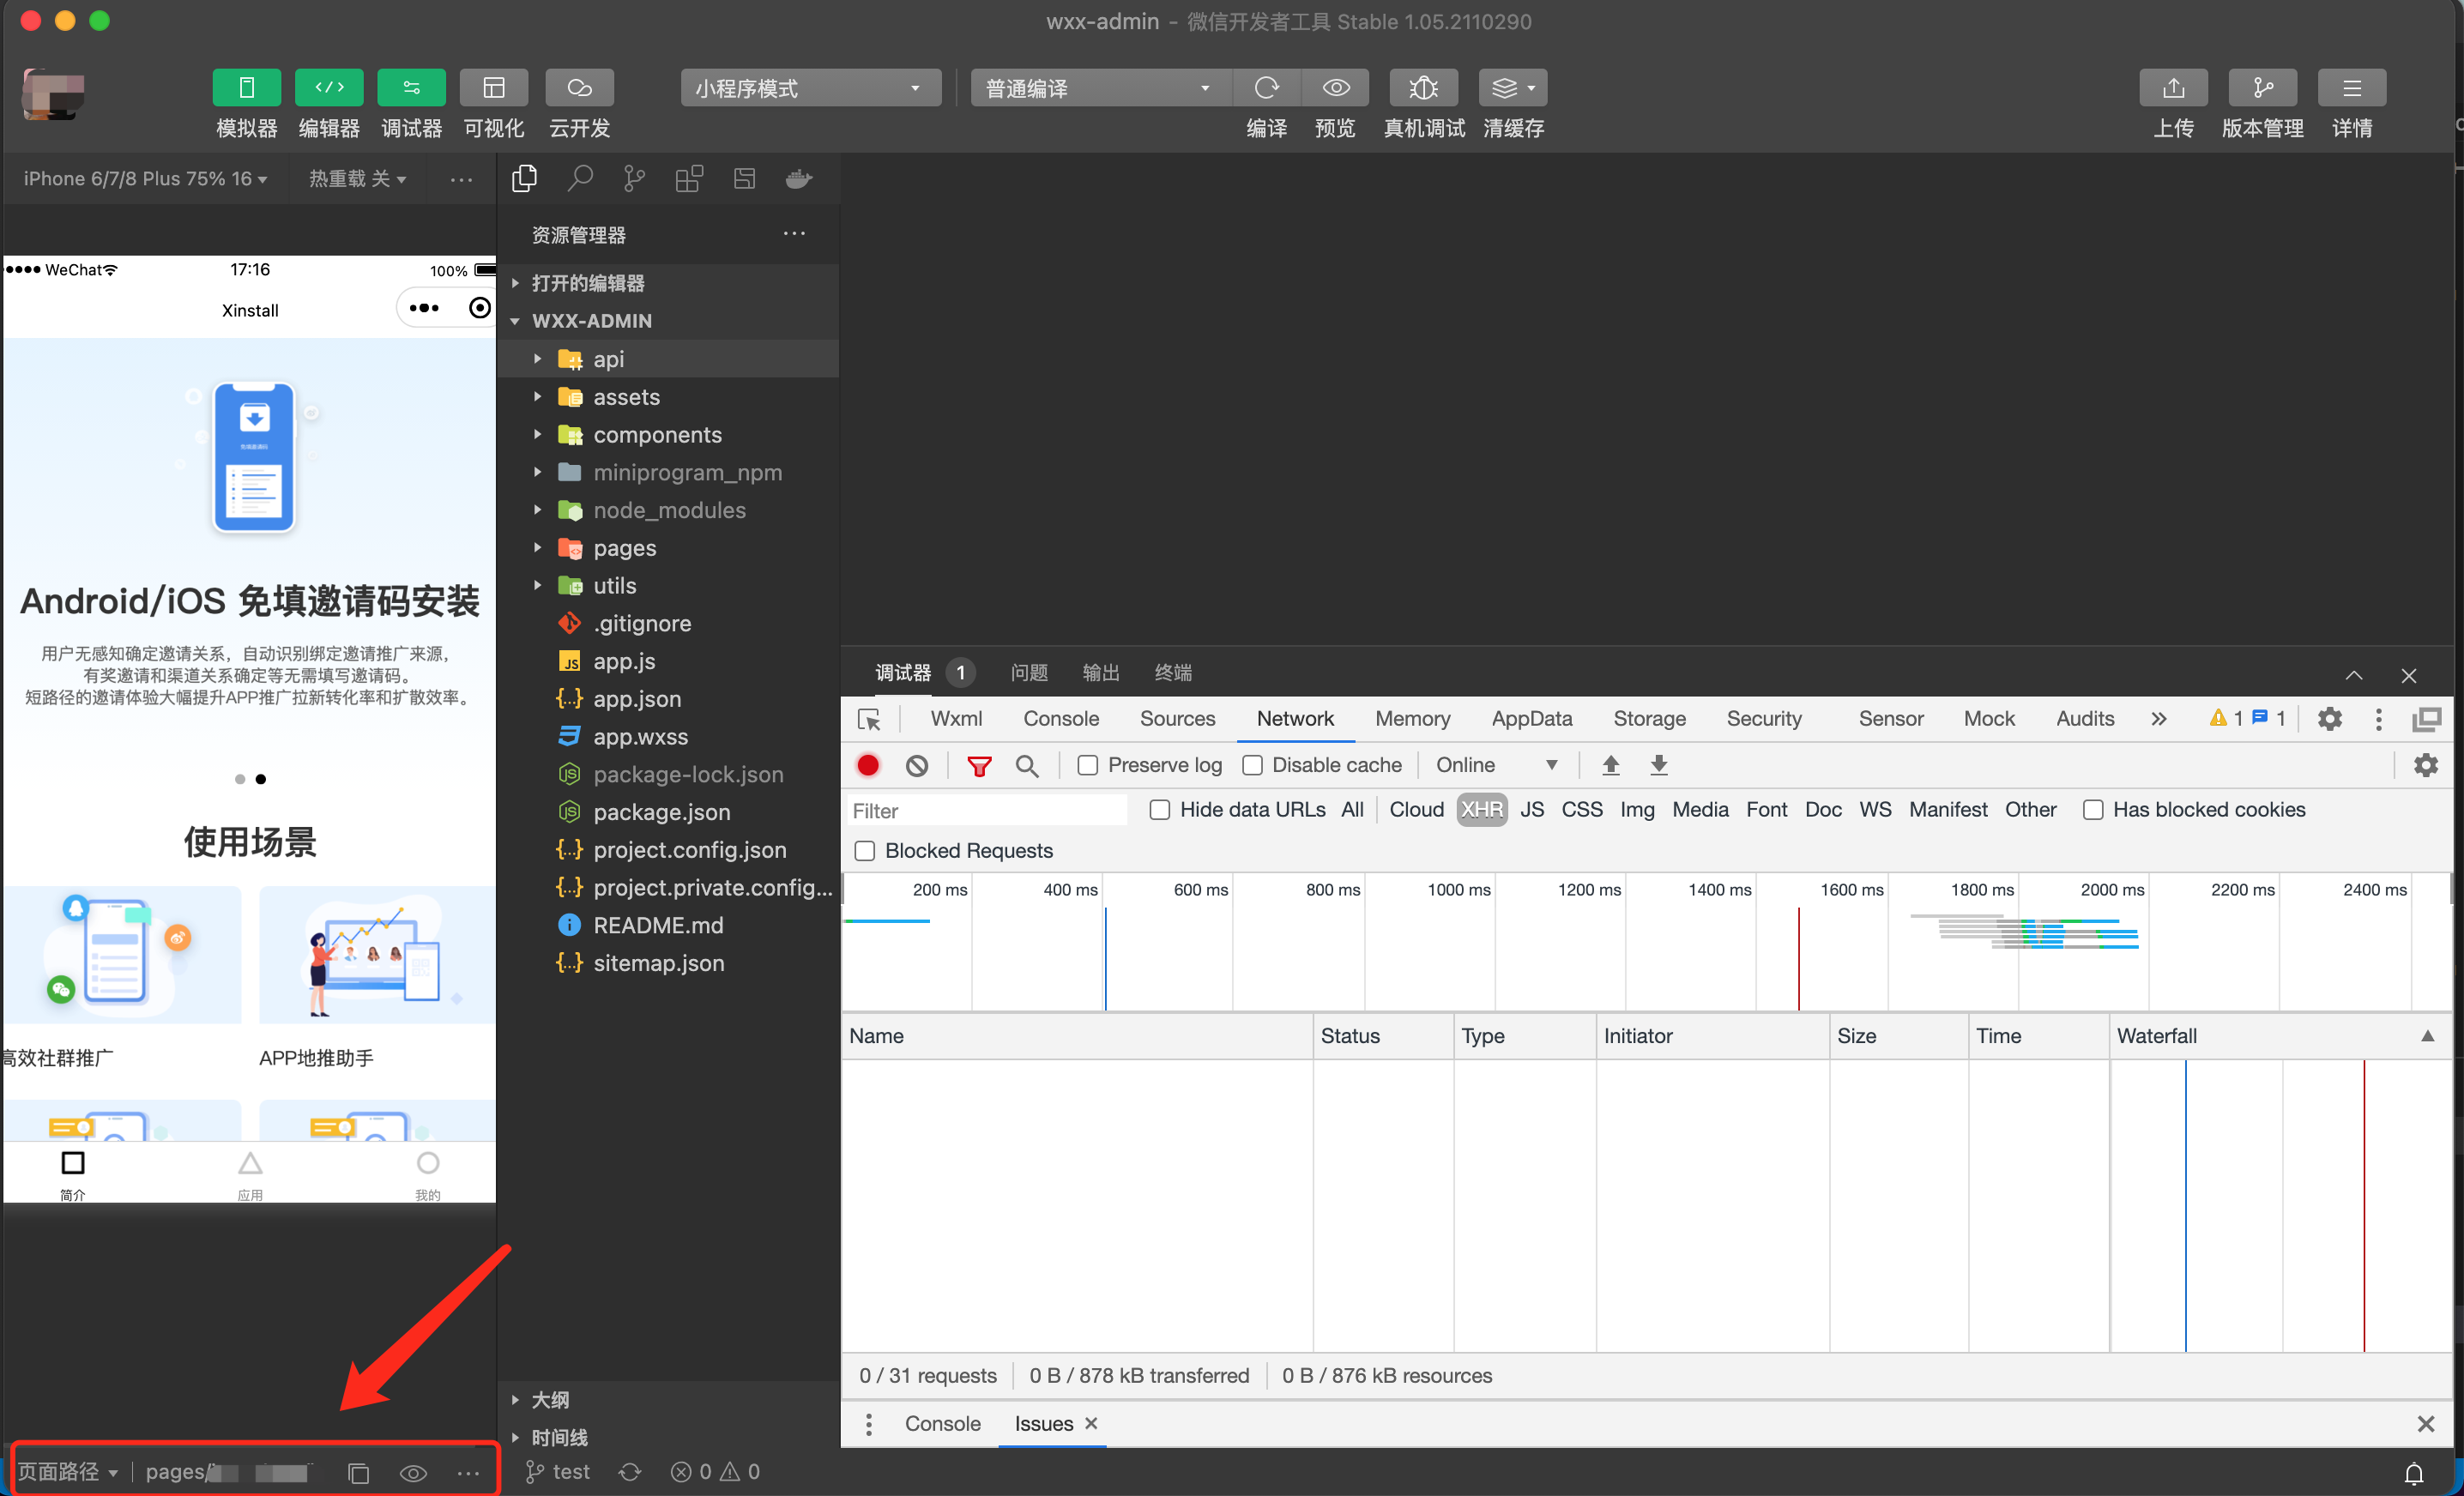Tap 应用 tab in simulator
Image resolution: width=2464 pixels, height=1496 pixels.
[x=250, y=1175]
